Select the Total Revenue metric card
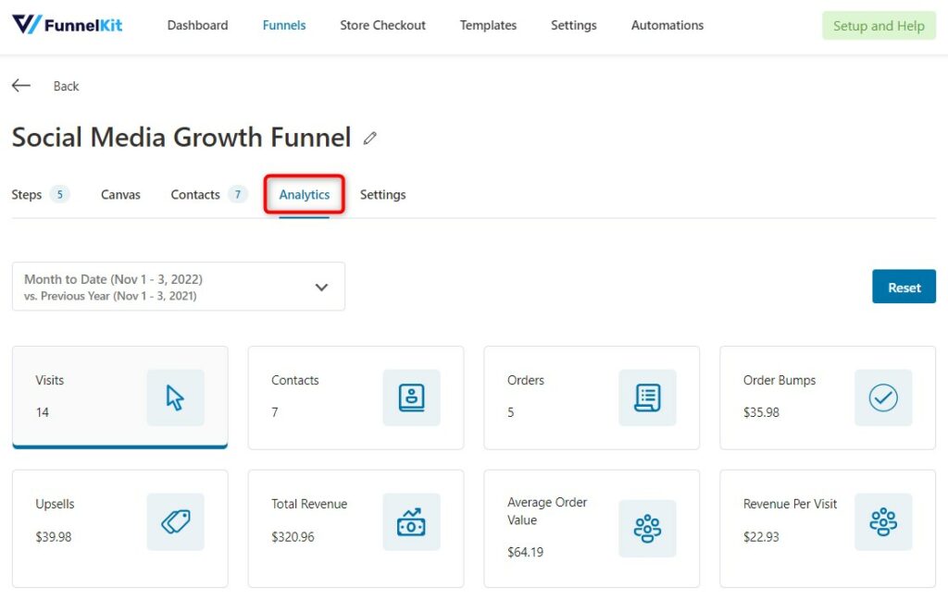The image size is (948, 599). (356, 529)
